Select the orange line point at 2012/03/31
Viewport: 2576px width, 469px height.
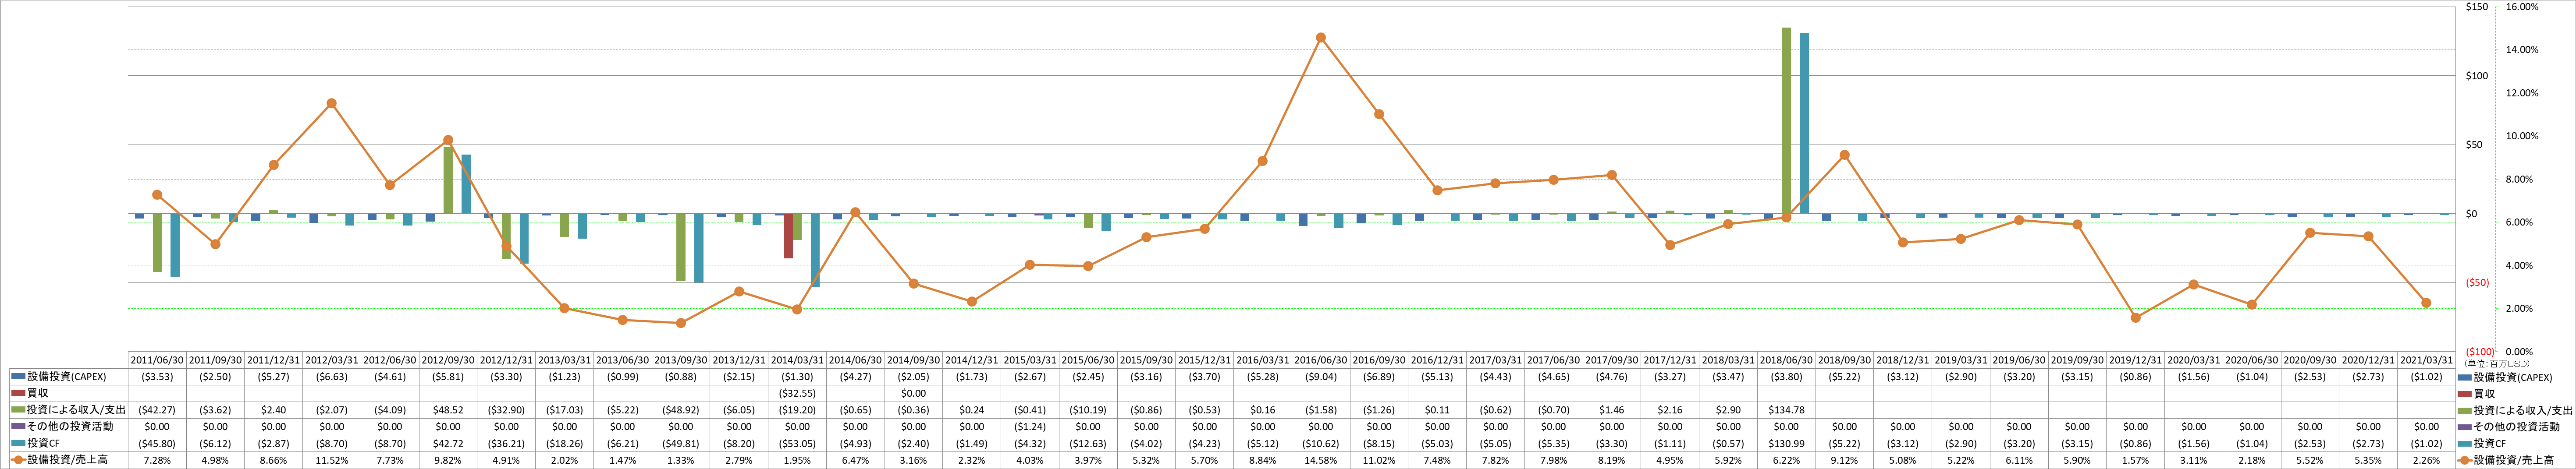[332, 104]
